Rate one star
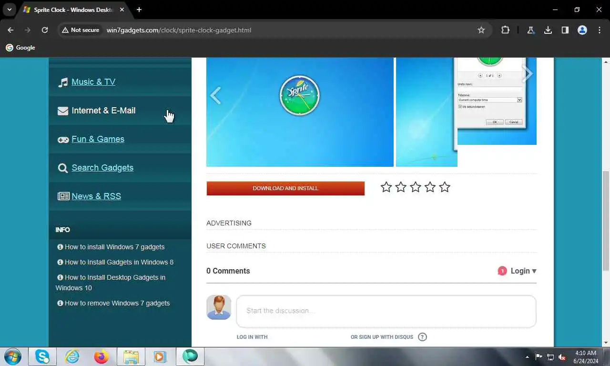The image size is (610, 366). [x=386, y=187]
